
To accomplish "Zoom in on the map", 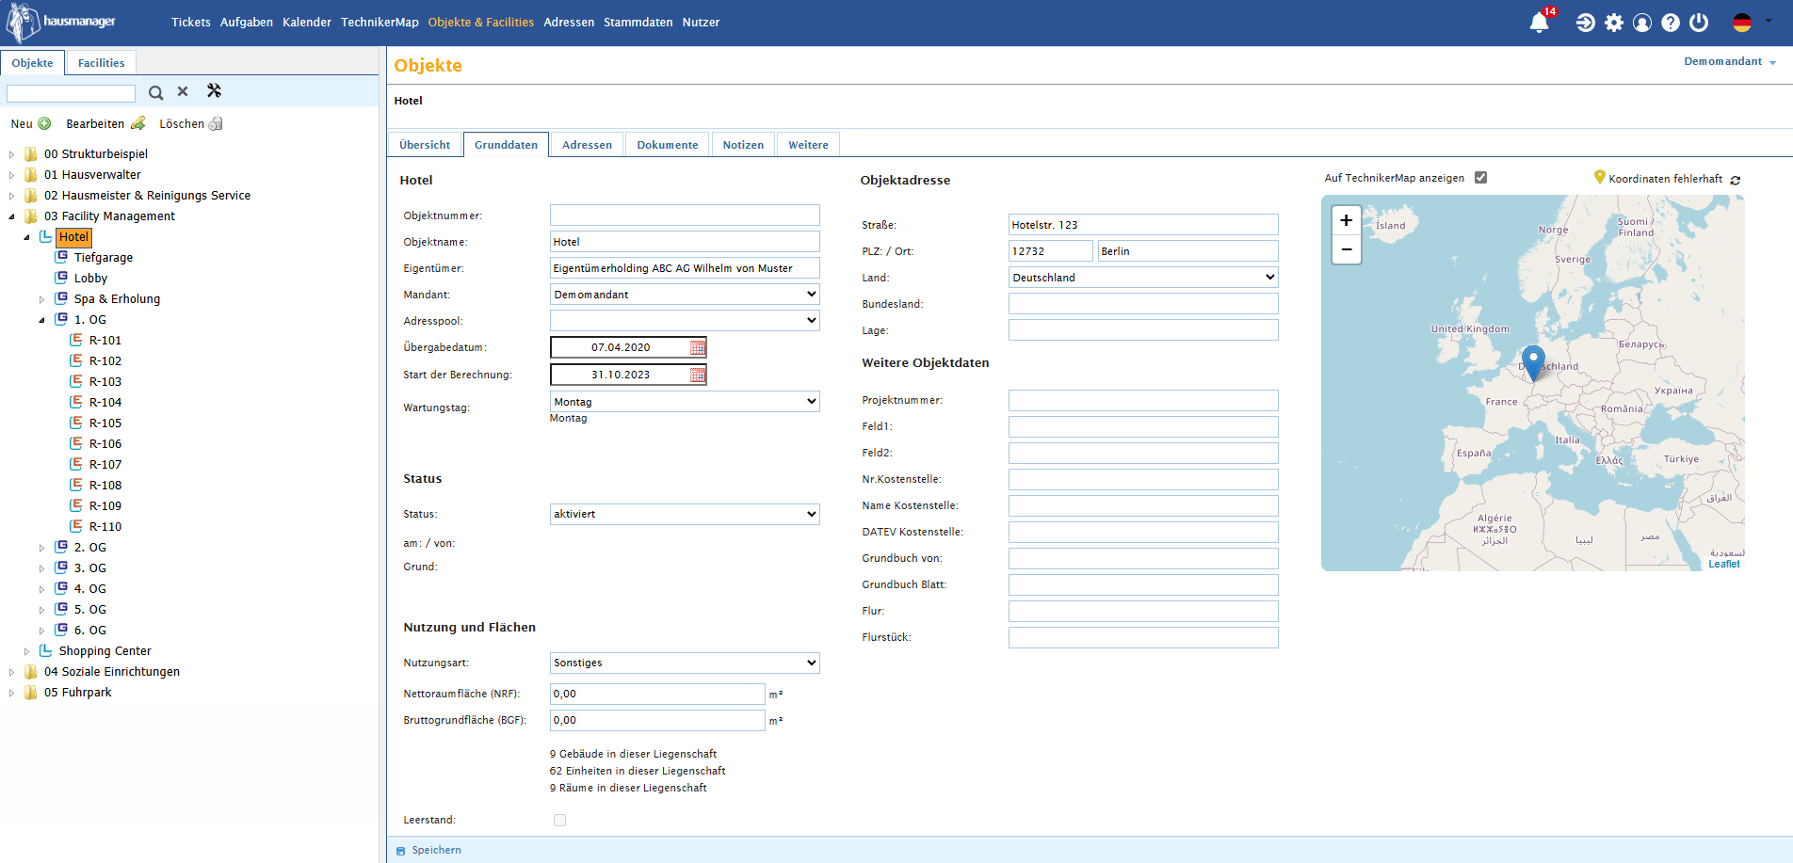I will click(x=1346, y=220).
